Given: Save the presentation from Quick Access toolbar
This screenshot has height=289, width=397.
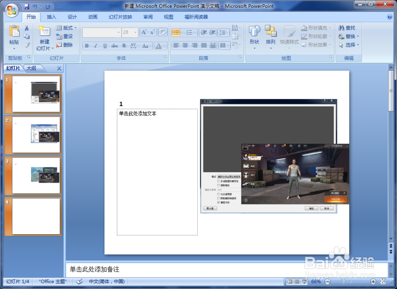Looking at the screenshot, I should click(x=26, y=7).
